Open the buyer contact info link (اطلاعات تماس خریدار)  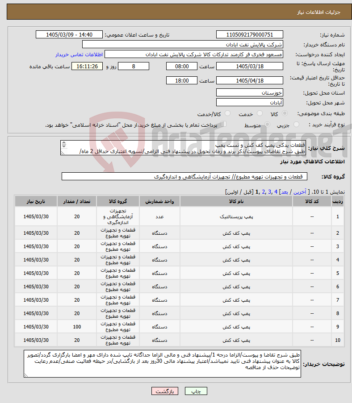pos(79,54)
